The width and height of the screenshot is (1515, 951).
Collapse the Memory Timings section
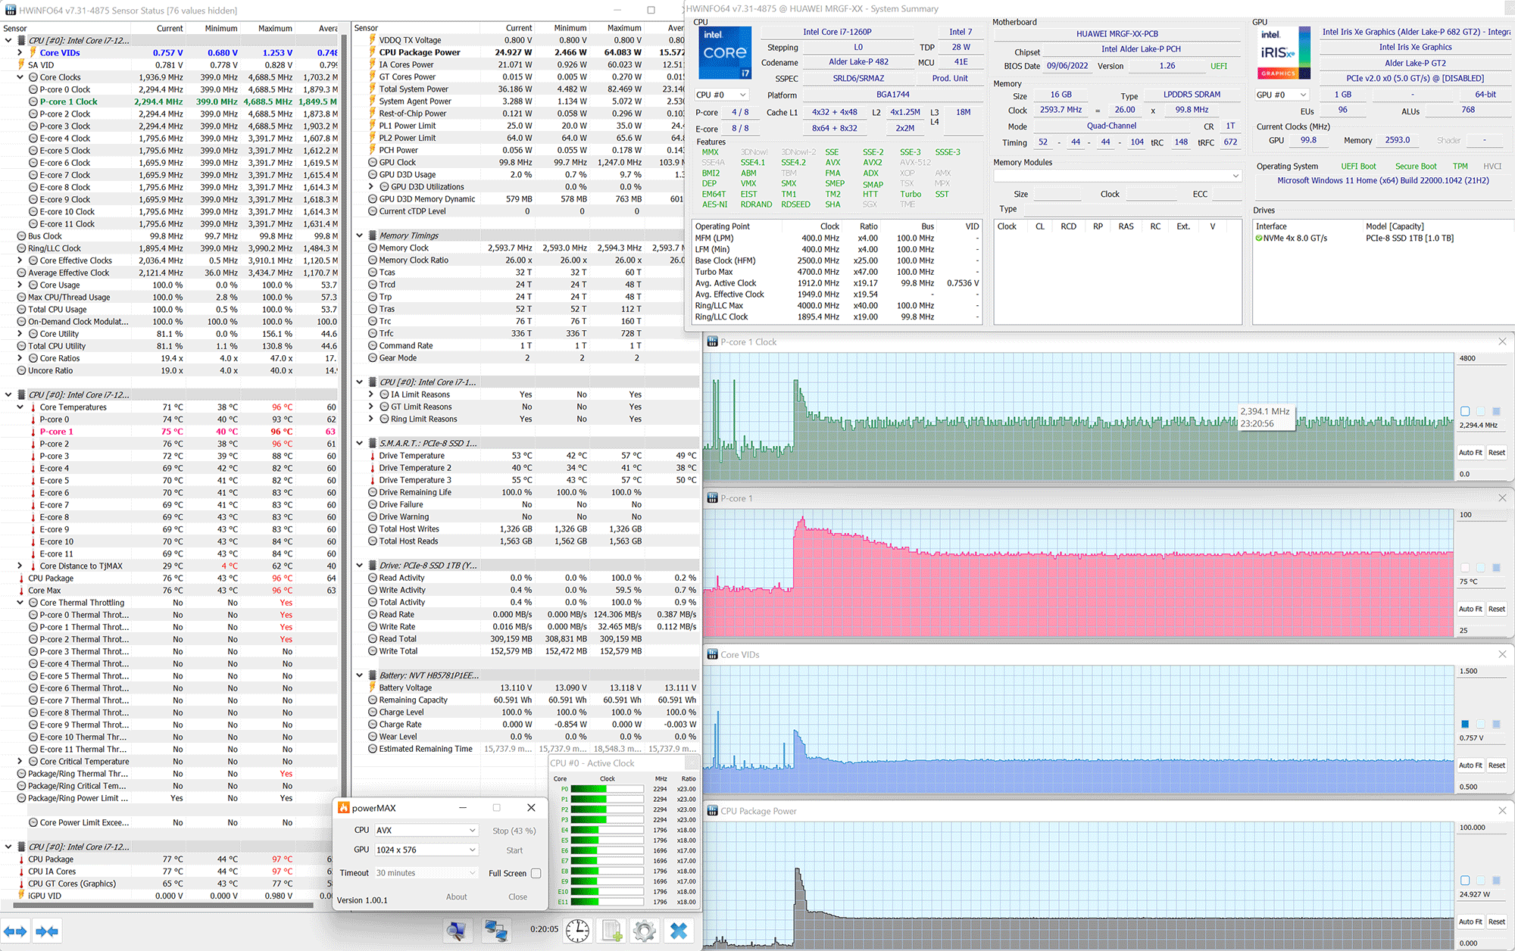360,235
